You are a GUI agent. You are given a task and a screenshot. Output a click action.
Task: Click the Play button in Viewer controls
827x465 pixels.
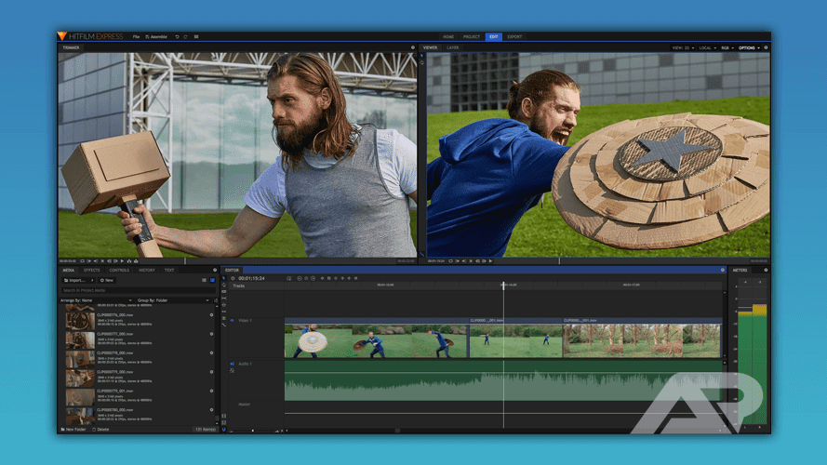pos(490,261)
